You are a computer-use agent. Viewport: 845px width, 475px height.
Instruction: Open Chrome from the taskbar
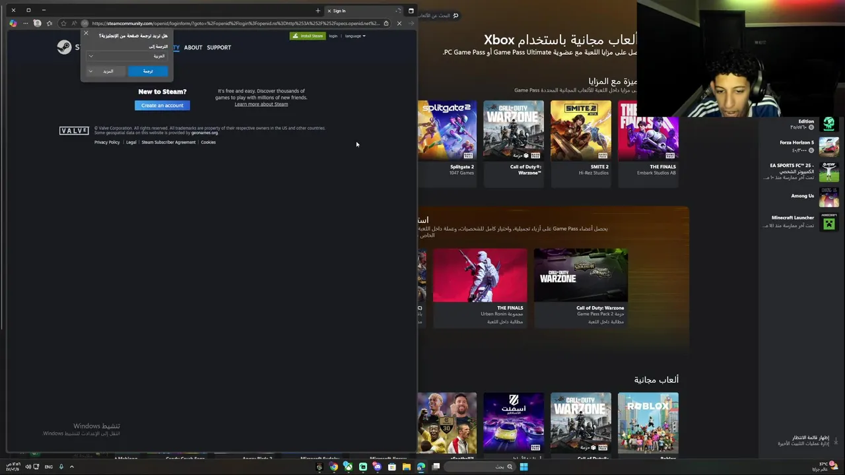[334, 466]
